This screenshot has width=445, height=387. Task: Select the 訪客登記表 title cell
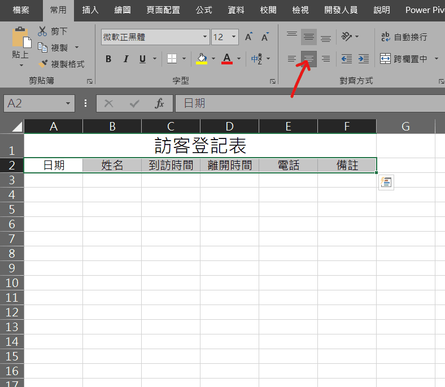pyautogui.click(x=200, y=146)
